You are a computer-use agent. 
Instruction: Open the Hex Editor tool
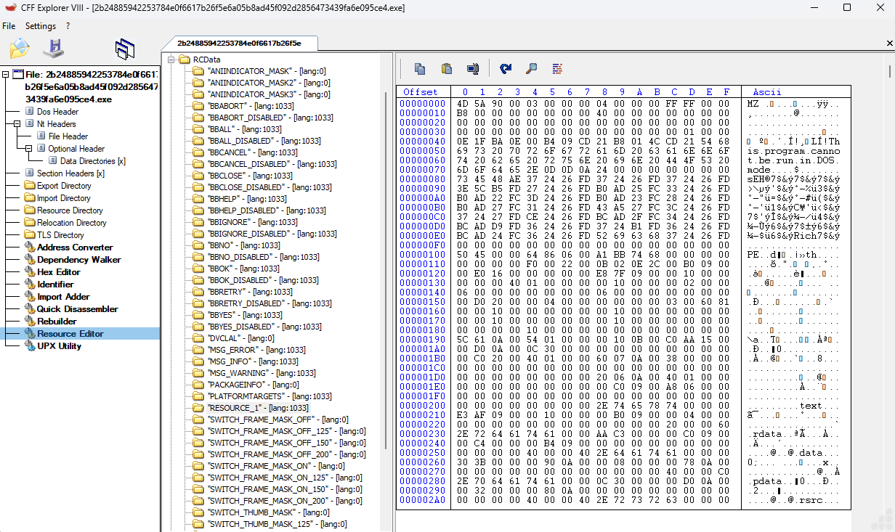point(58,272)
